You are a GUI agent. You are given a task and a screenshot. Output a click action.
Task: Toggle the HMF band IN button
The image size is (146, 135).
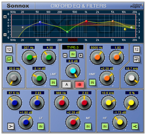92,82
